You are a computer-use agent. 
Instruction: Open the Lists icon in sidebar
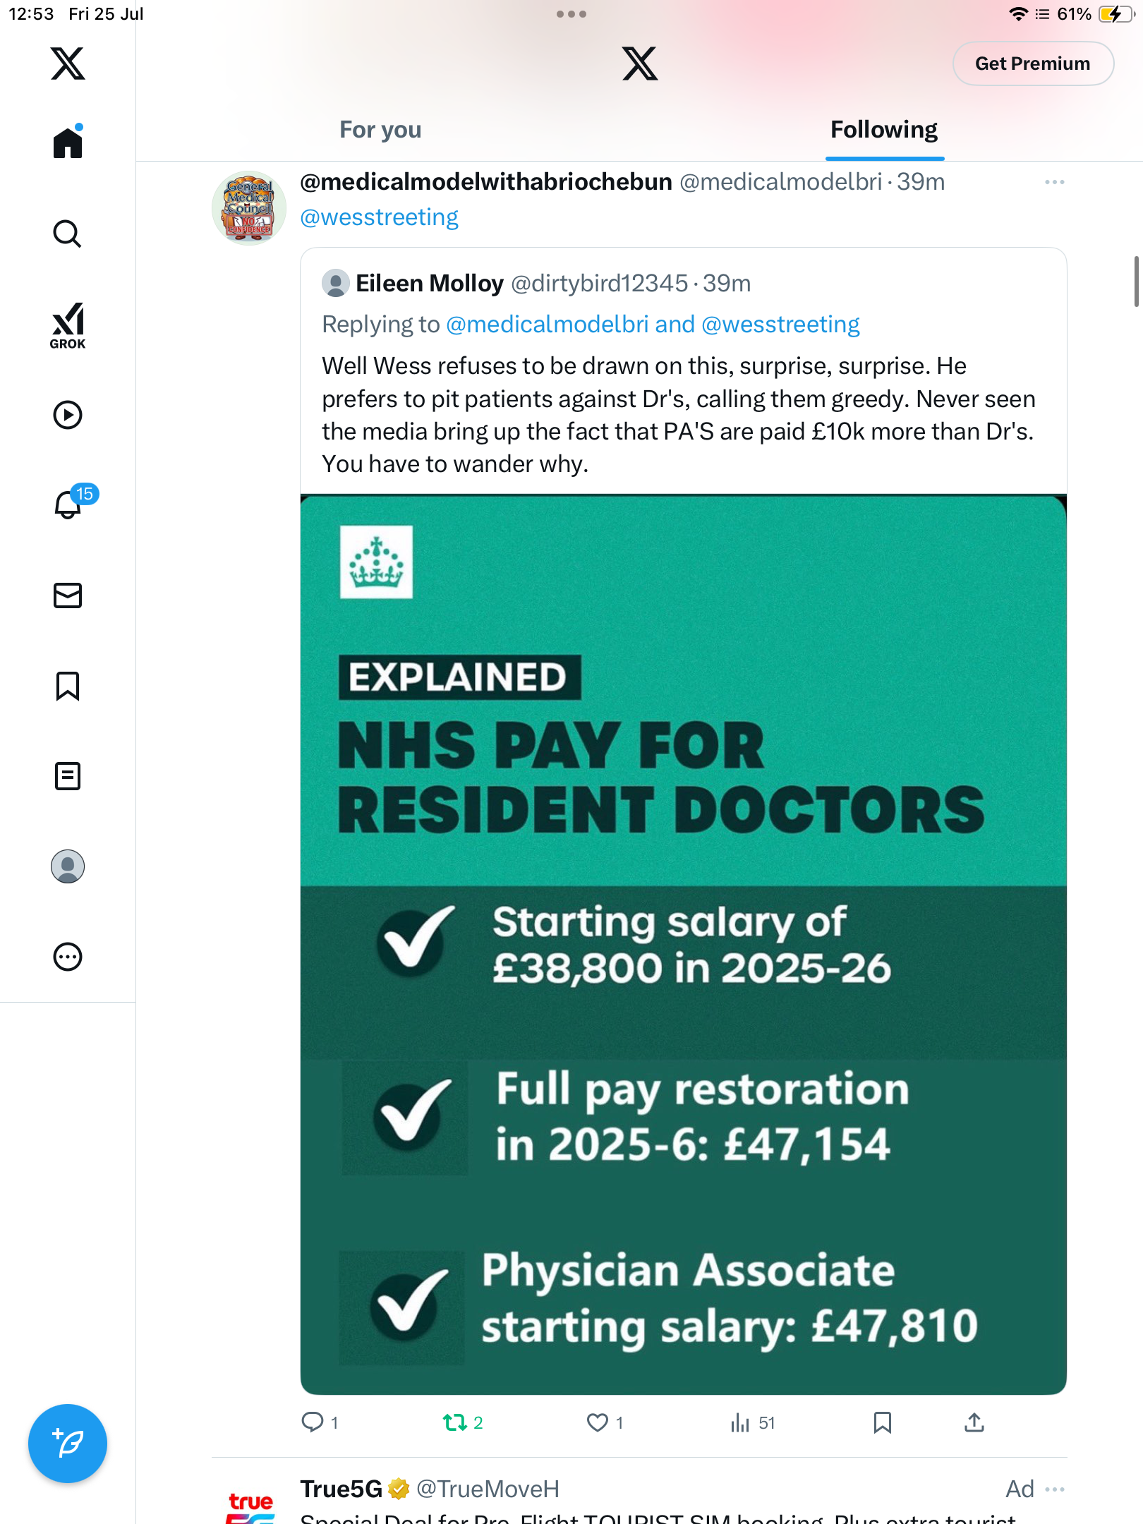(68, 776)
